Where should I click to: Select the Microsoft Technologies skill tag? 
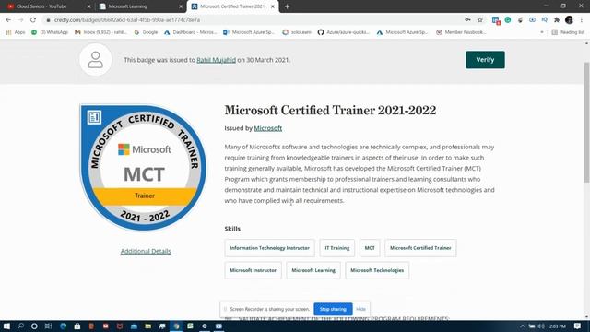point(377,270)
